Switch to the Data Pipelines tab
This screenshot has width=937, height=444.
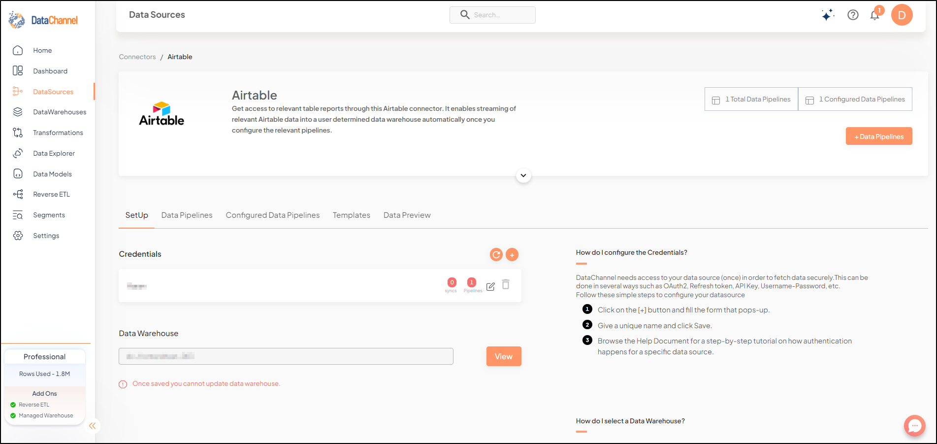pos(187,215)
